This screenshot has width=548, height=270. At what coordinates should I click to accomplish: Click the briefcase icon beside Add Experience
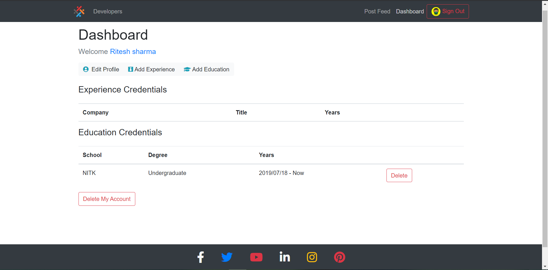click(x=130, y=69)
